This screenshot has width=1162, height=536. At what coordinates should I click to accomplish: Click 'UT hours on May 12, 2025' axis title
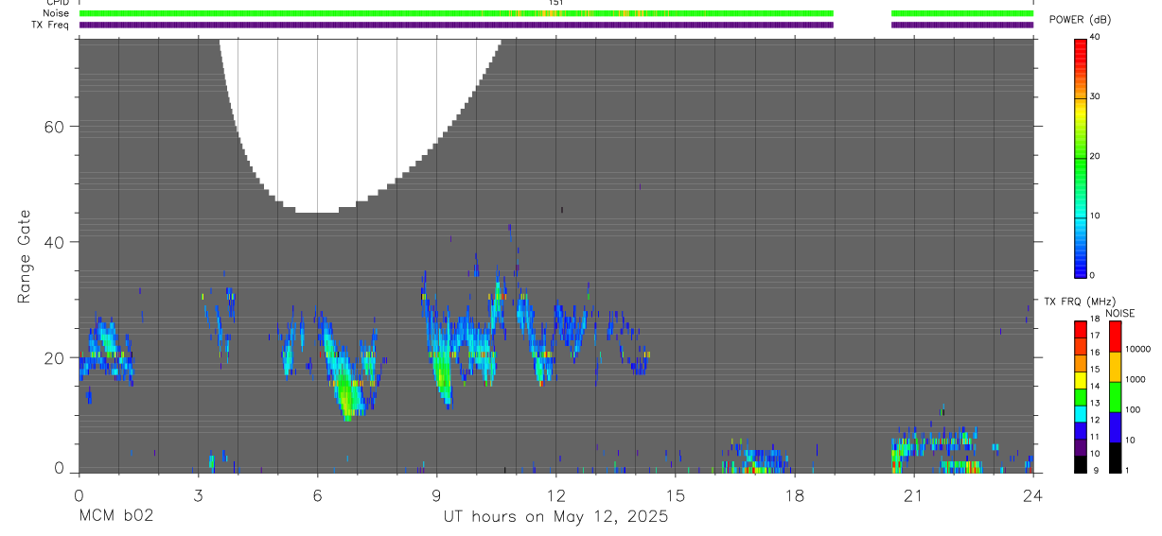[x=555, y=516]
